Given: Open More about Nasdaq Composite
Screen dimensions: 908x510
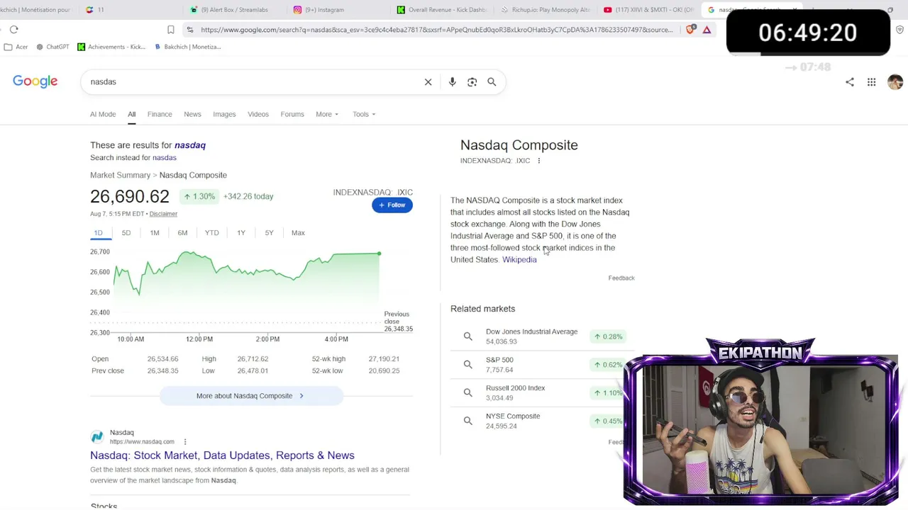Looking at the screenshot, I should coord(251,396).
